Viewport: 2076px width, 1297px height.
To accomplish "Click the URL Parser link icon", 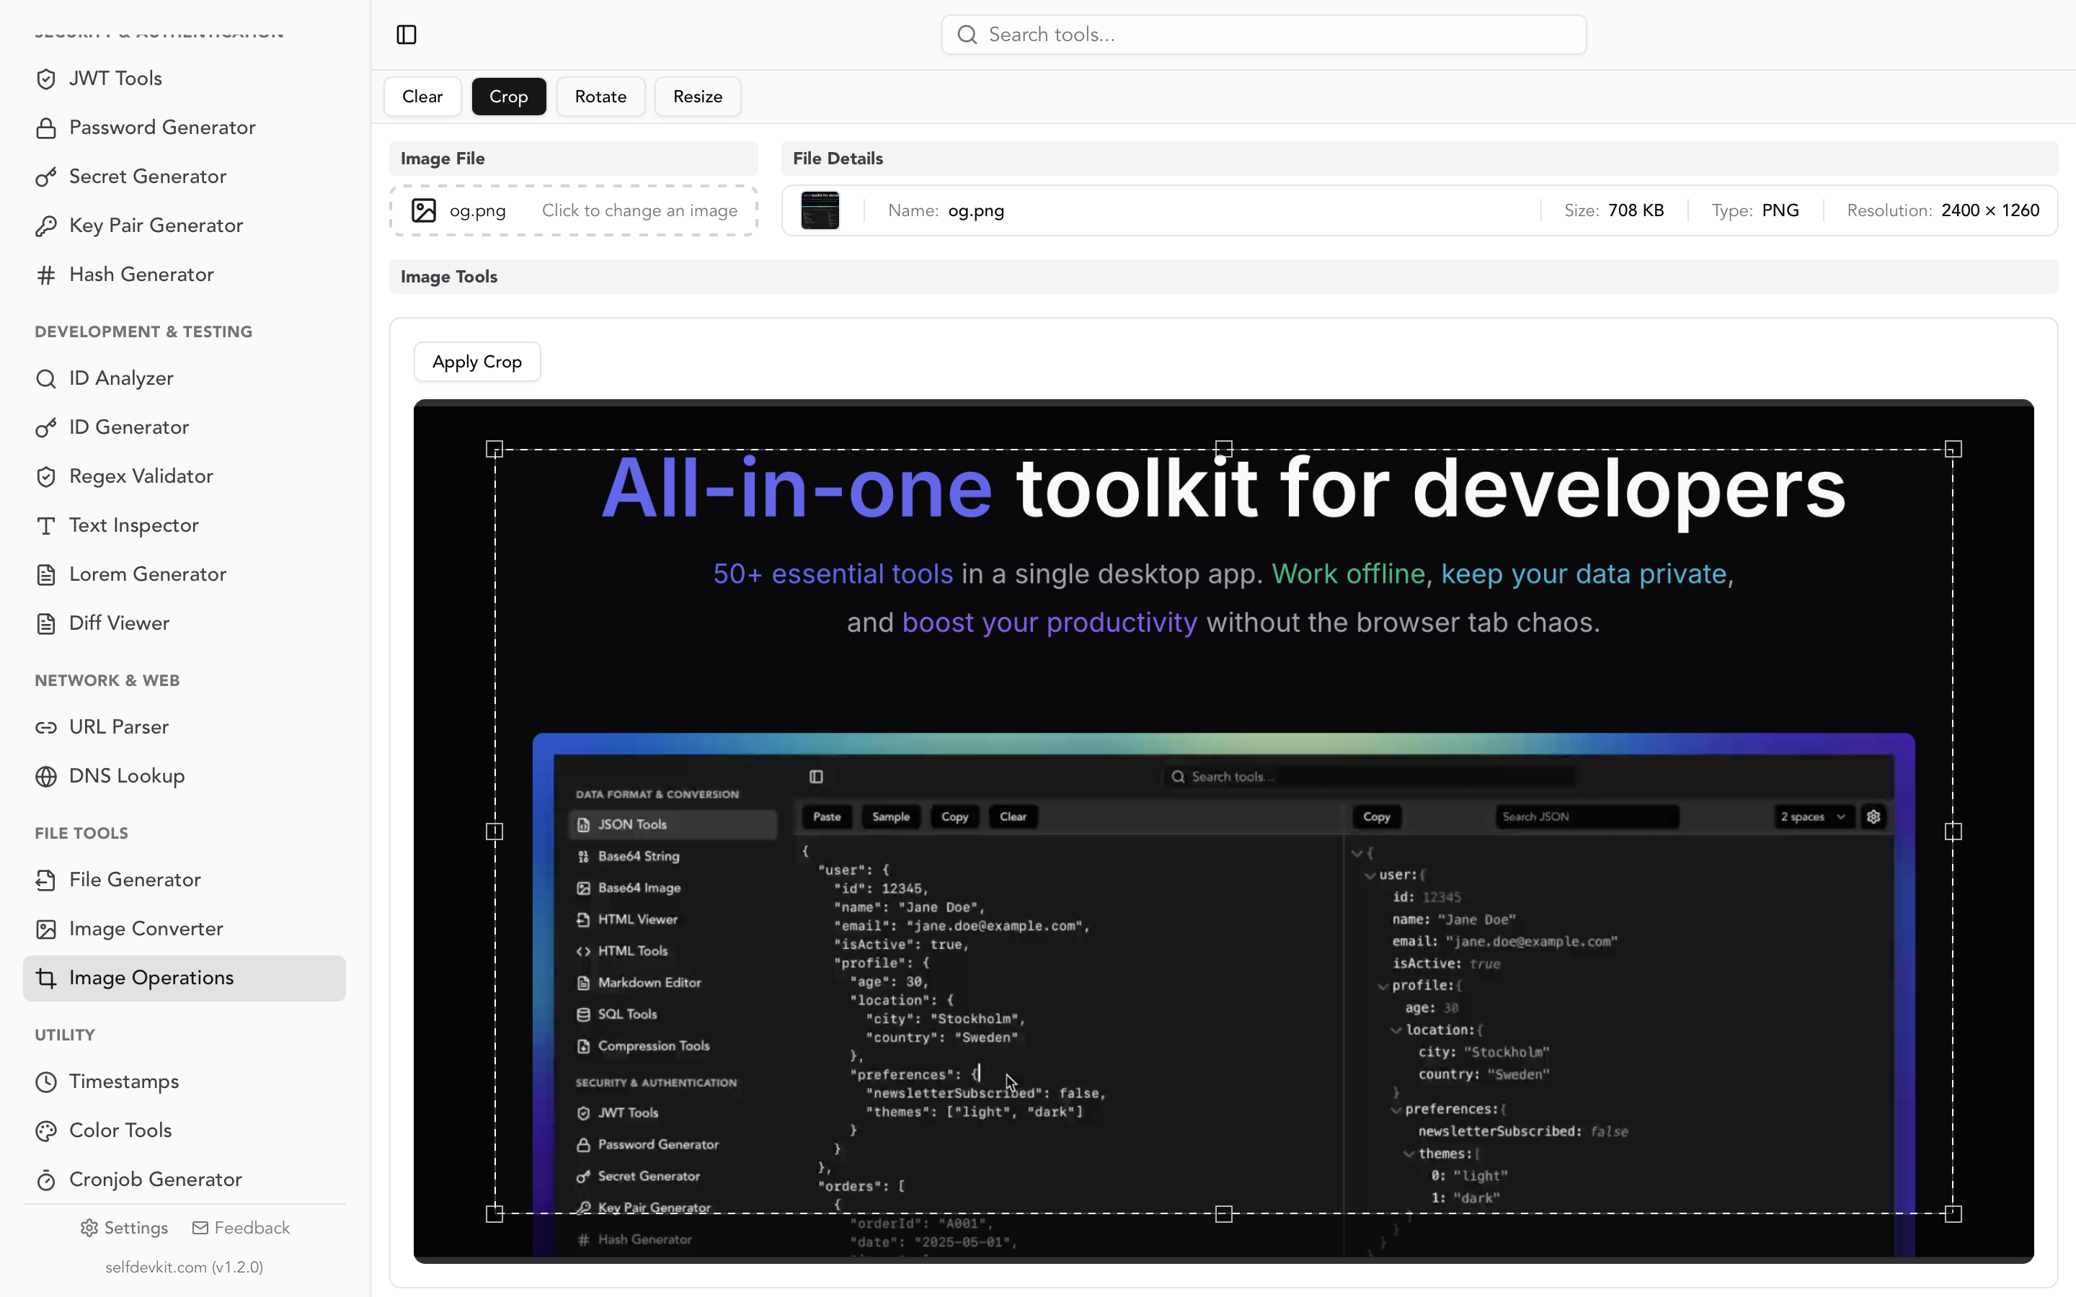I will click(46, 728).
